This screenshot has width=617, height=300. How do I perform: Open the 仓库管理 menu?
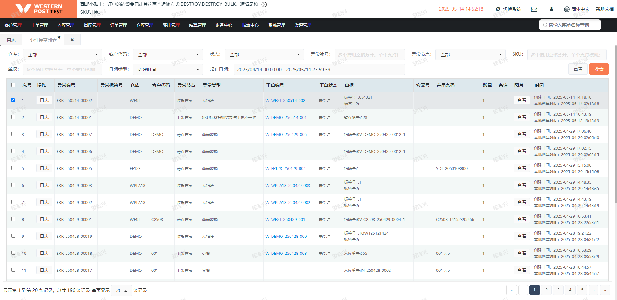[145, 25]
